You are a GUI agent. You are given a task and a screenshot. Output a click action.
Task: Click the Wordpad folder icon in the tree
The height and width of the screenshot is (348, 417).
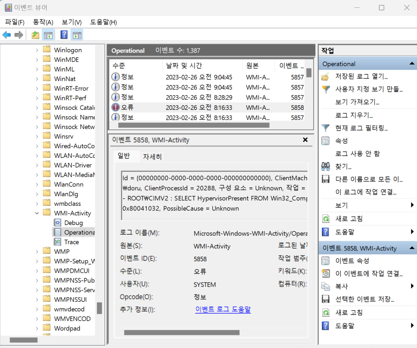click(x=47, y=328)
